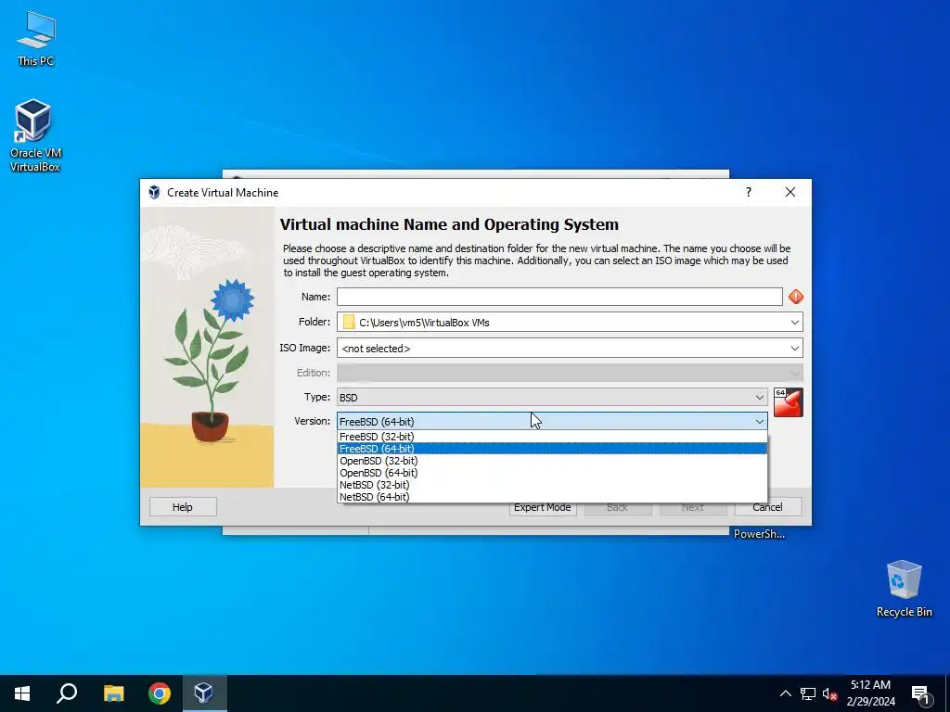Click the Name field warning icon

tap(795, 297)
